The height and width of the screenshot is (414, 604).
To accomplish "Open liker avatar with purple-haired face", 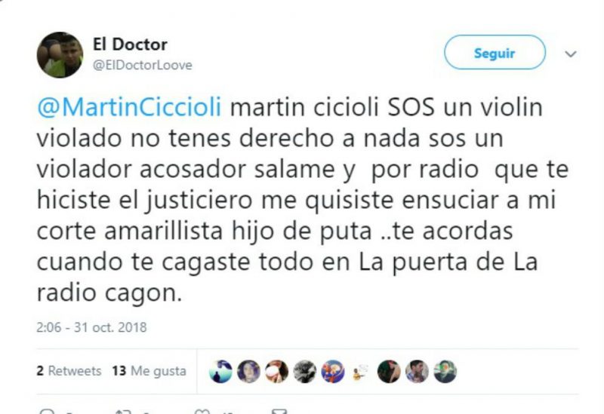I will [248, 372].
